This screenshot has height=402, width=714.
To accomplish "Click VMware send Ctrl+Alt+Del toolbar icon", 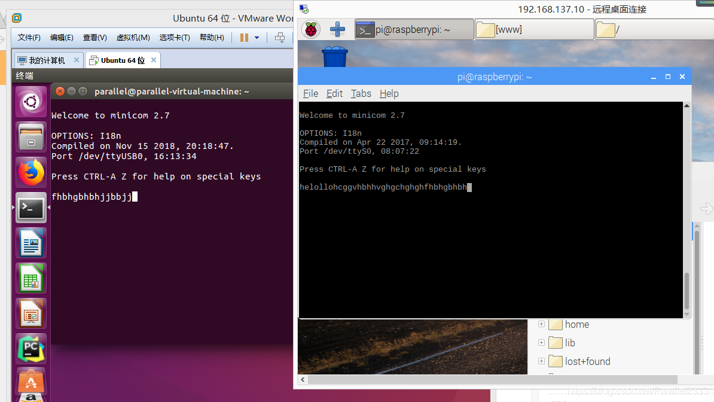I will click(280, 37).
